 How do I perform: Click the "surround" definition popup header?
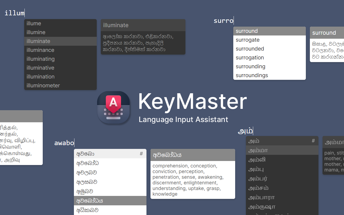(x=324, y=33)
